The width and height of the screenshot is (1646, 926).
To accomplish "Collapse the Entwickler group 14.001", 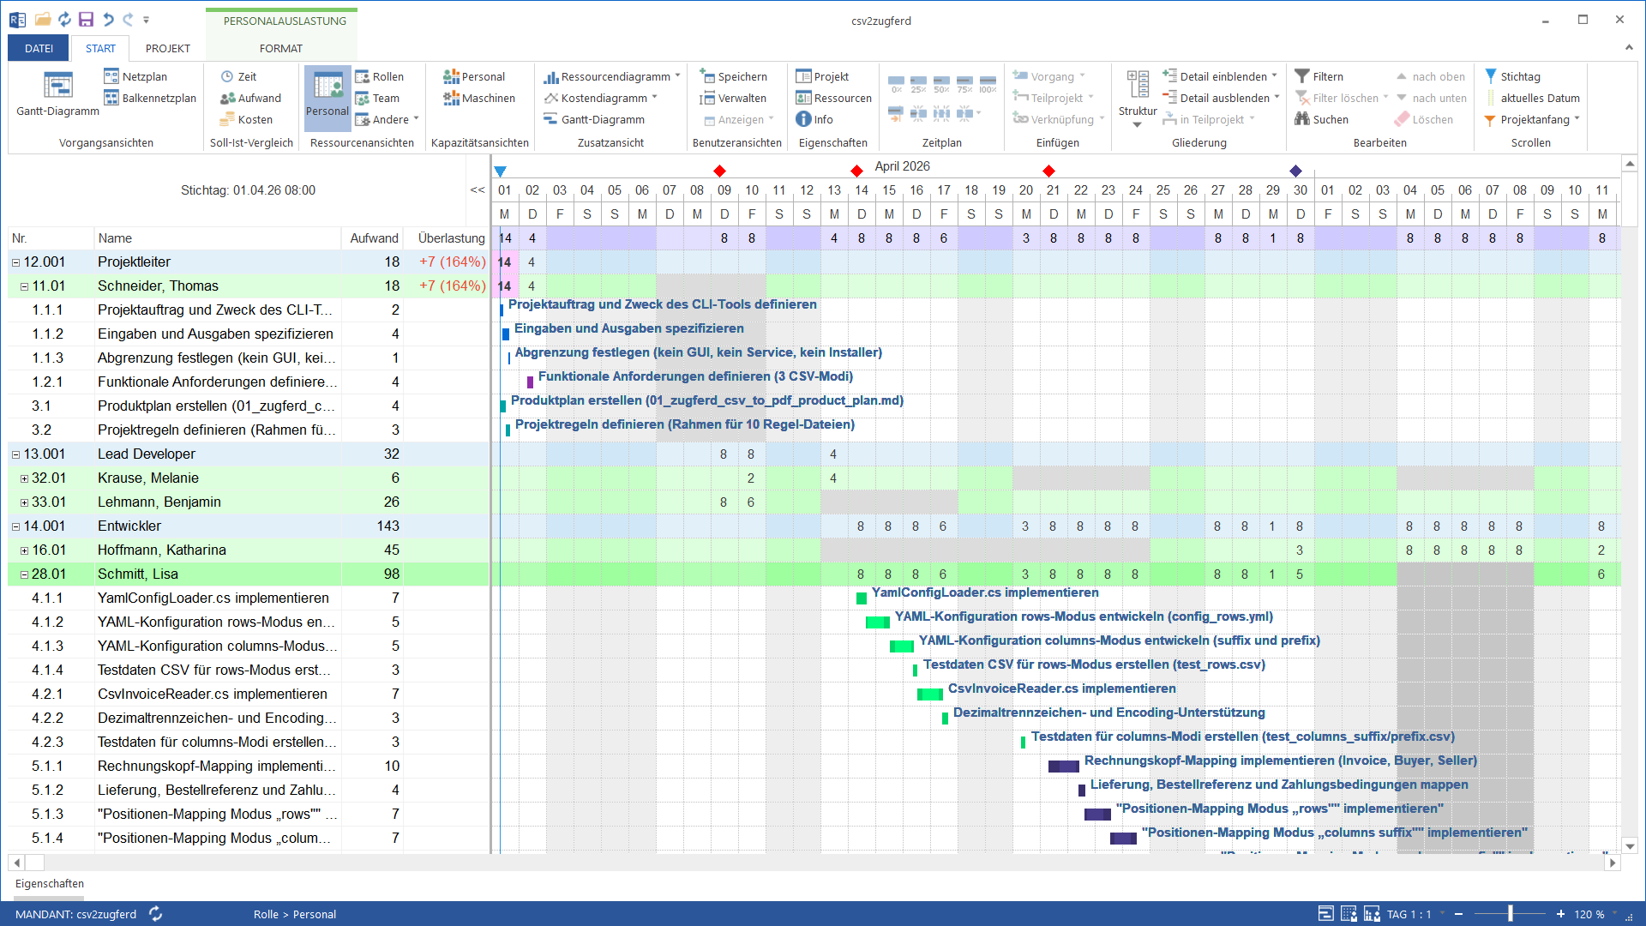I will (x=15, y=526).
